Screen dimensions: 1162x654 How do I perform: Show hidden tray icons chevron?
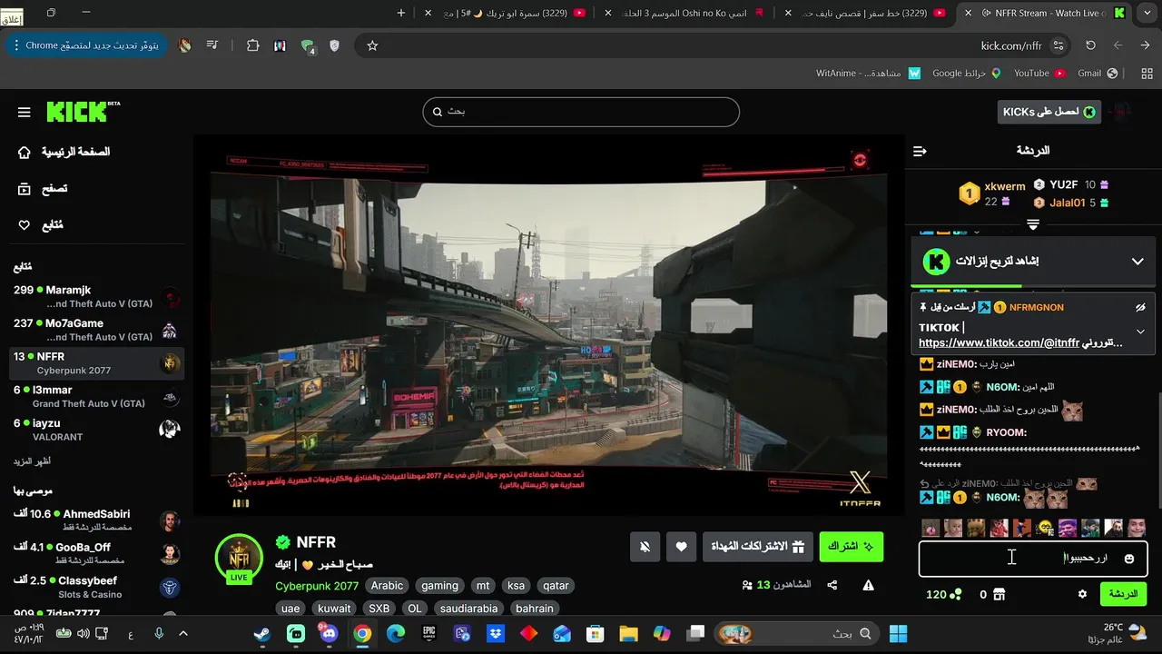point(182,634)
